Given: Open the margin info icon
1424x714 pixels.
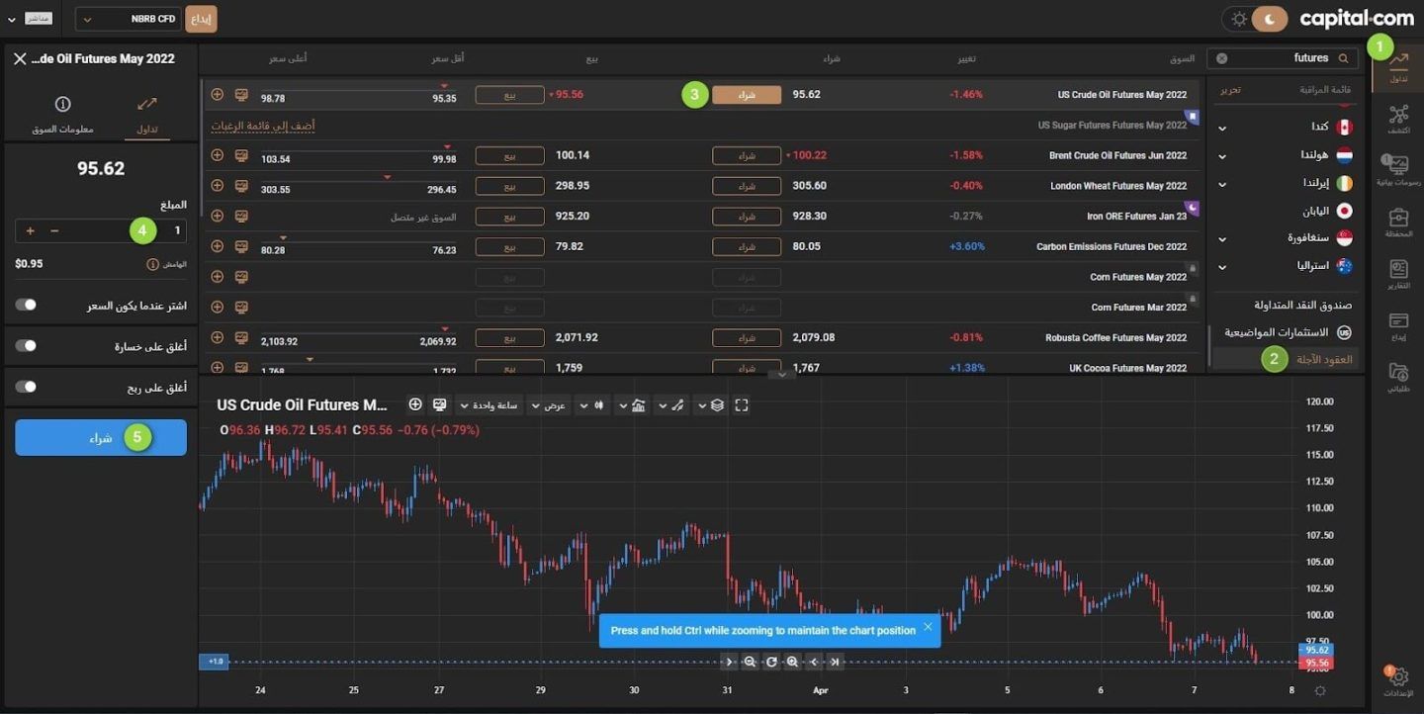Looking at the screenshot, I should (152, 264).
